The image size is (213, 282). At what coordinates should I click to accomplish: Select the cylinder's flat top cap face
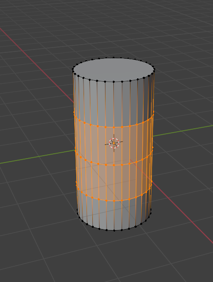[114, 70]
